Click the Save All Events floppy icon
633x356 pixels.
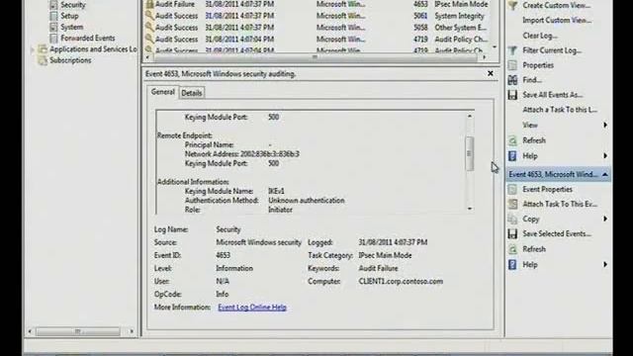click(x=512, y=95)
